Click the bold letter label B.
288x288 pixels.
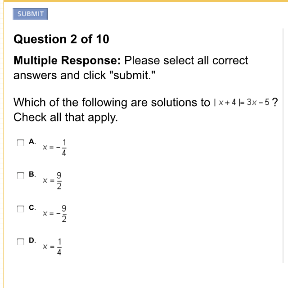click(x=32, y=174)
